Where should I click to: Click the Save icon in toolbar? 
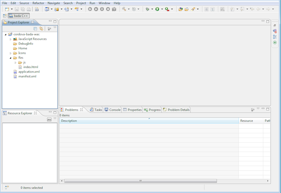pos(17,9)
